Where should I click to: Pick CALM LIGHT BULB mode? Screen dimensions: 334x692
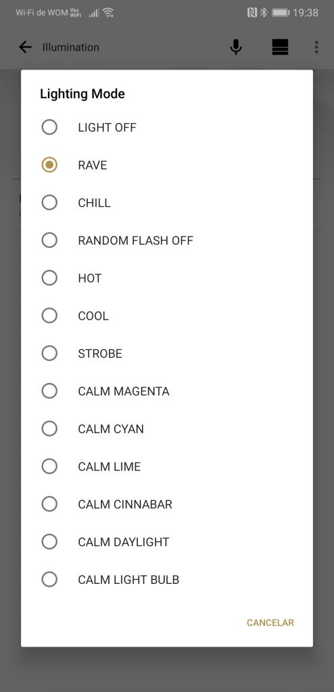(x=167, y=579)
